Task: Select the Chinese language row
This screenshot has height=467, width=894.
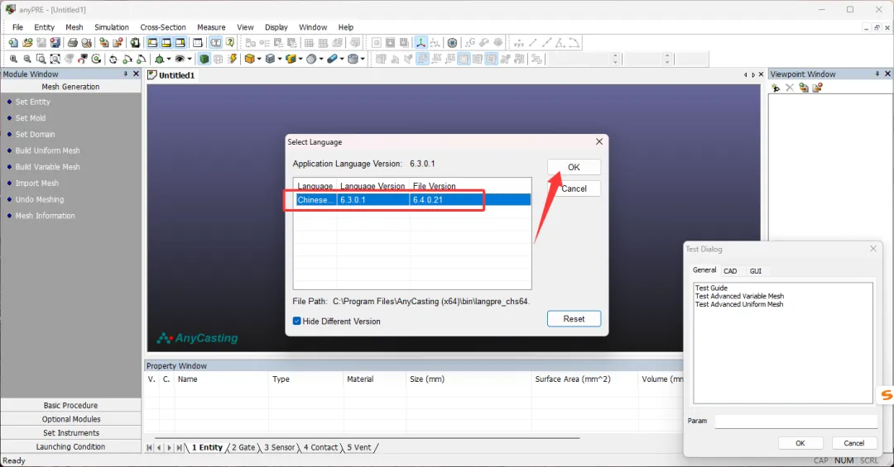Action: click(x=413, y=200)
